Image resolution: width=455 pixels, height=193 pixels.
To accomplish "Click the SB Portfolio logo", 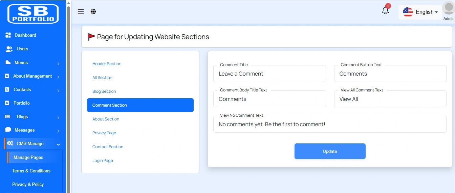I will tap(33, 14).
